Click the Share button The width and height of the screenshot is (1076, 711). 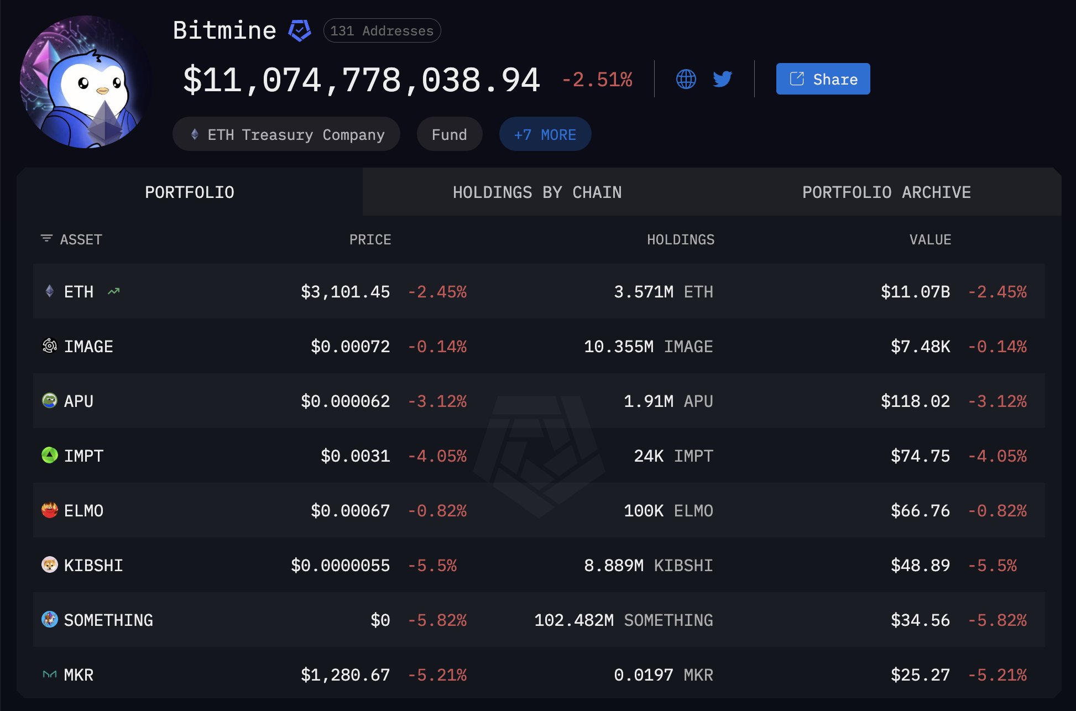point(823,79)
